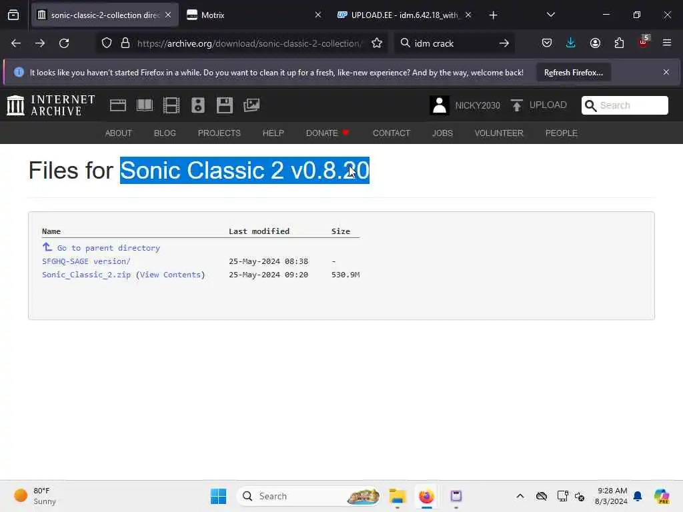Open the Software floppy-disk icon
The width and height of the screenshot is (683, 512).
225,105
